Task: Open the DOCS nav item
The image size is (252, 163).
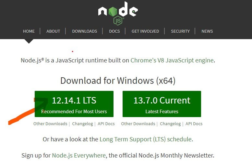Action: [114, 31]
